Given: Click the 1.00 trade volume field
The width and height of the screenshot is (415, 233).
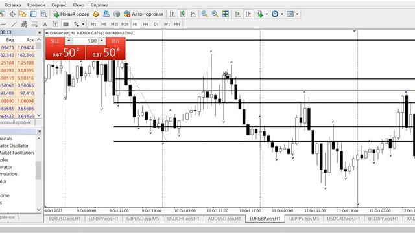Looking at the screenshot, I should click(x=86, y=41).
